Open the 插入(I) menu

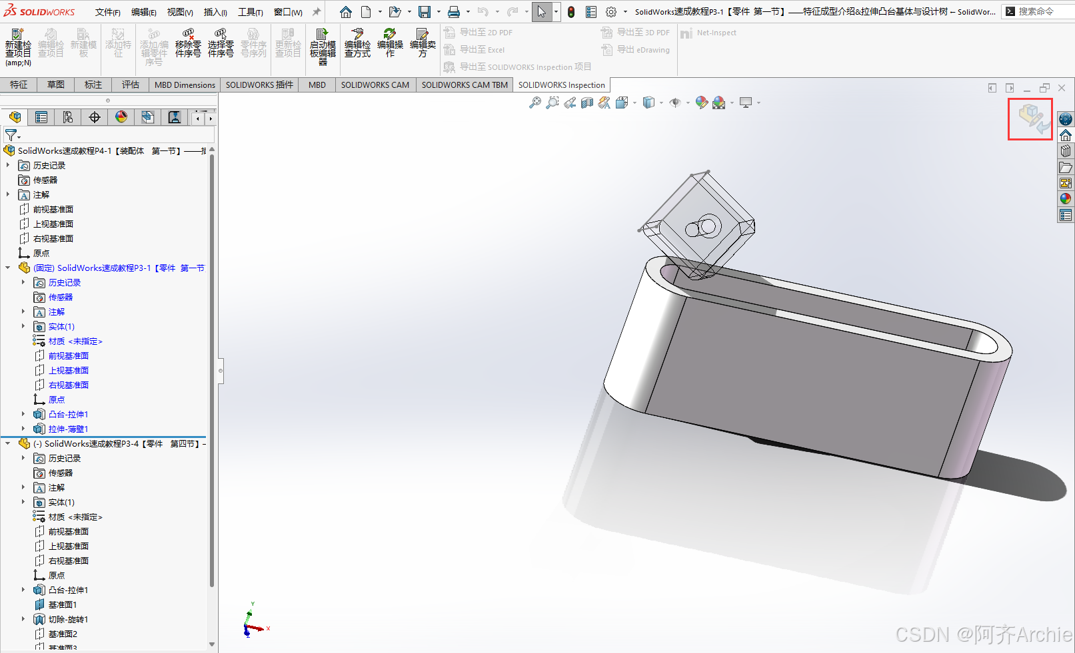click(215, 12)
